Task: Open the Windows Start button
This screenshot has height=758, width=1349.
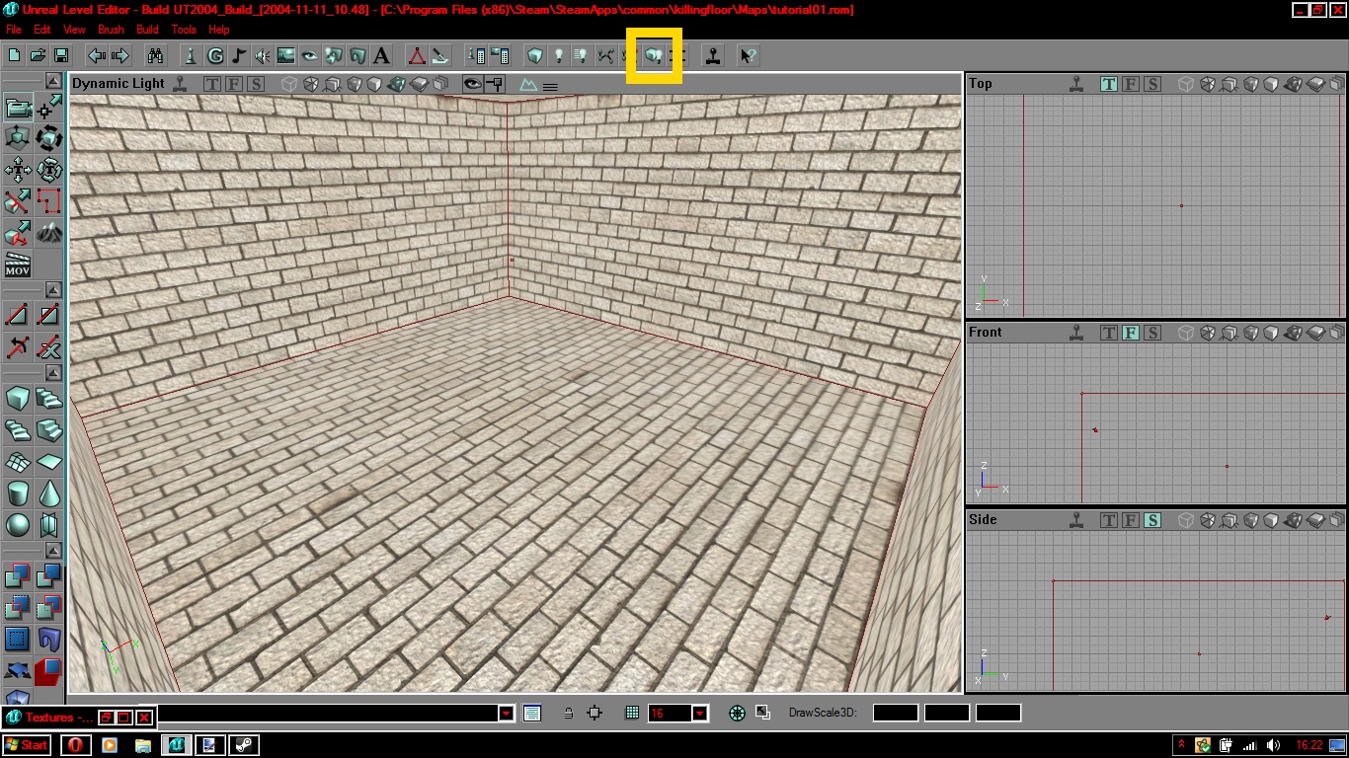Action: coord(28,745)
